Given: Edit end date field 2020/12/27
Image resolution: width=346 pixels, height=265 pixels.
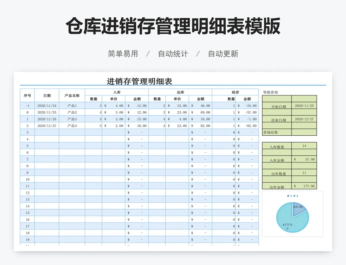Looking at the screenshot, I should (304, 119).
